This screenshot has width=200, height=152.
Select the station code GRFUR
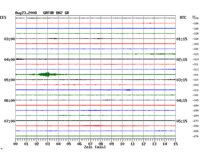coord(49,13)
